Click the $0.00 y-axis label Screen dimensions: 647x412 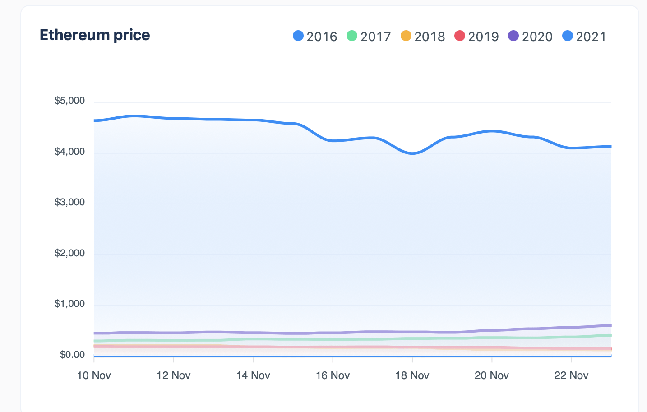click(x=72, y=355)
